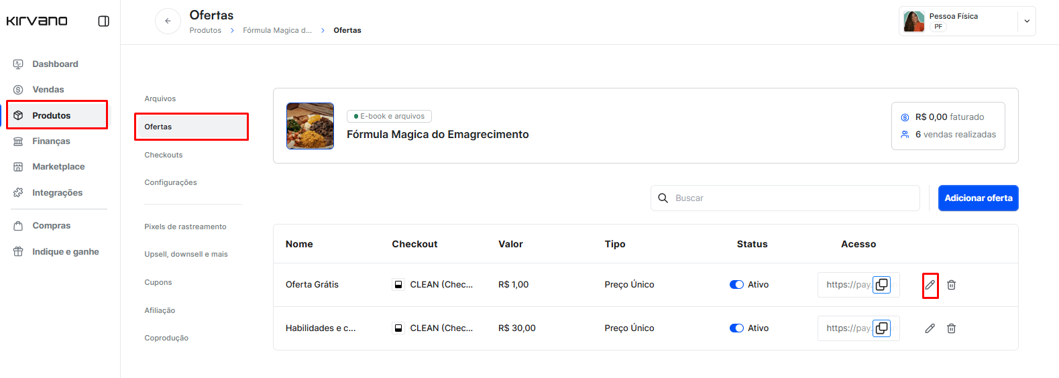
Task: Open the Checkouts section tab
Action: (164, 155)
